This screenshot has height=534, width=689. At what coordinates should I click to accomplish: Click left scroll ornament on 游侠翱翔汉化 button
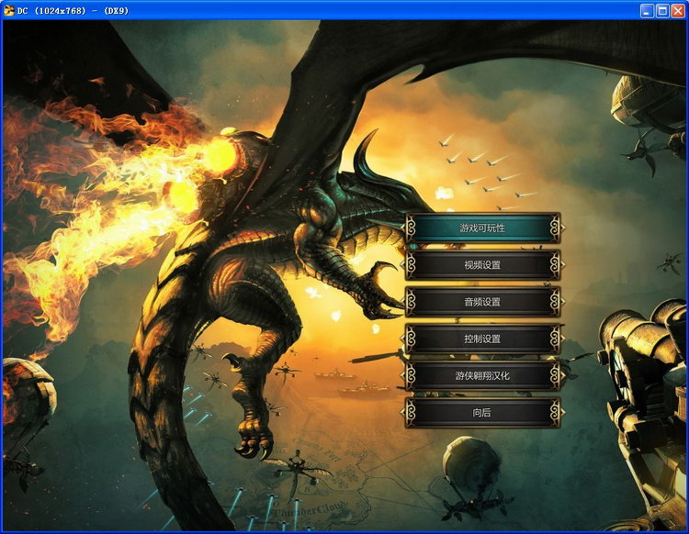click(411, 375)
